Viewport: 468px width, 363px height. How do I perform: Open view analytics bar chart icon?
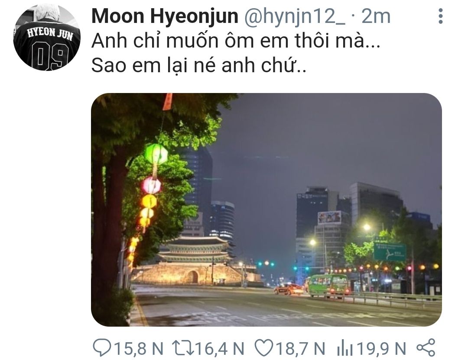click(x=344, y=348)
